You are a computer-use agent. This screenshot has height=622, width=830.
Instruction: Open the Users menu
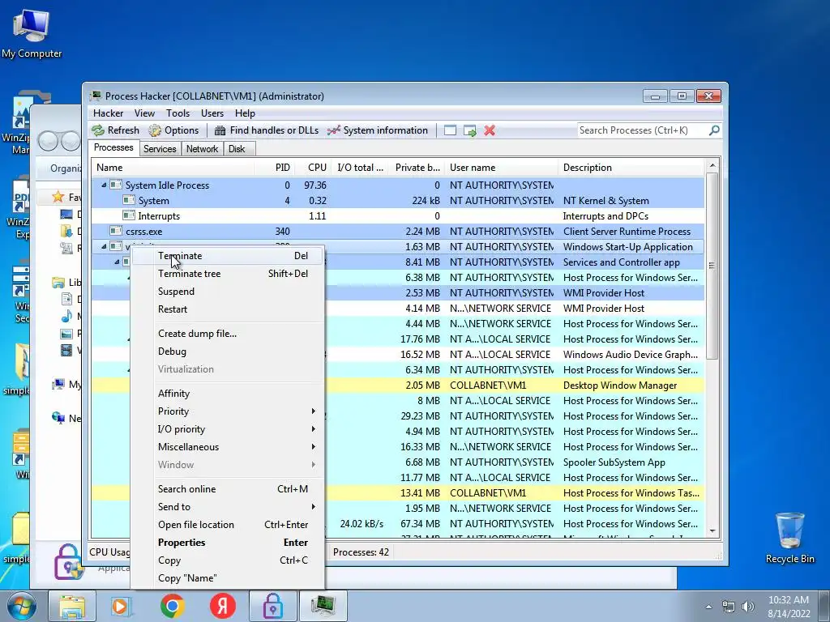[212, 113]
